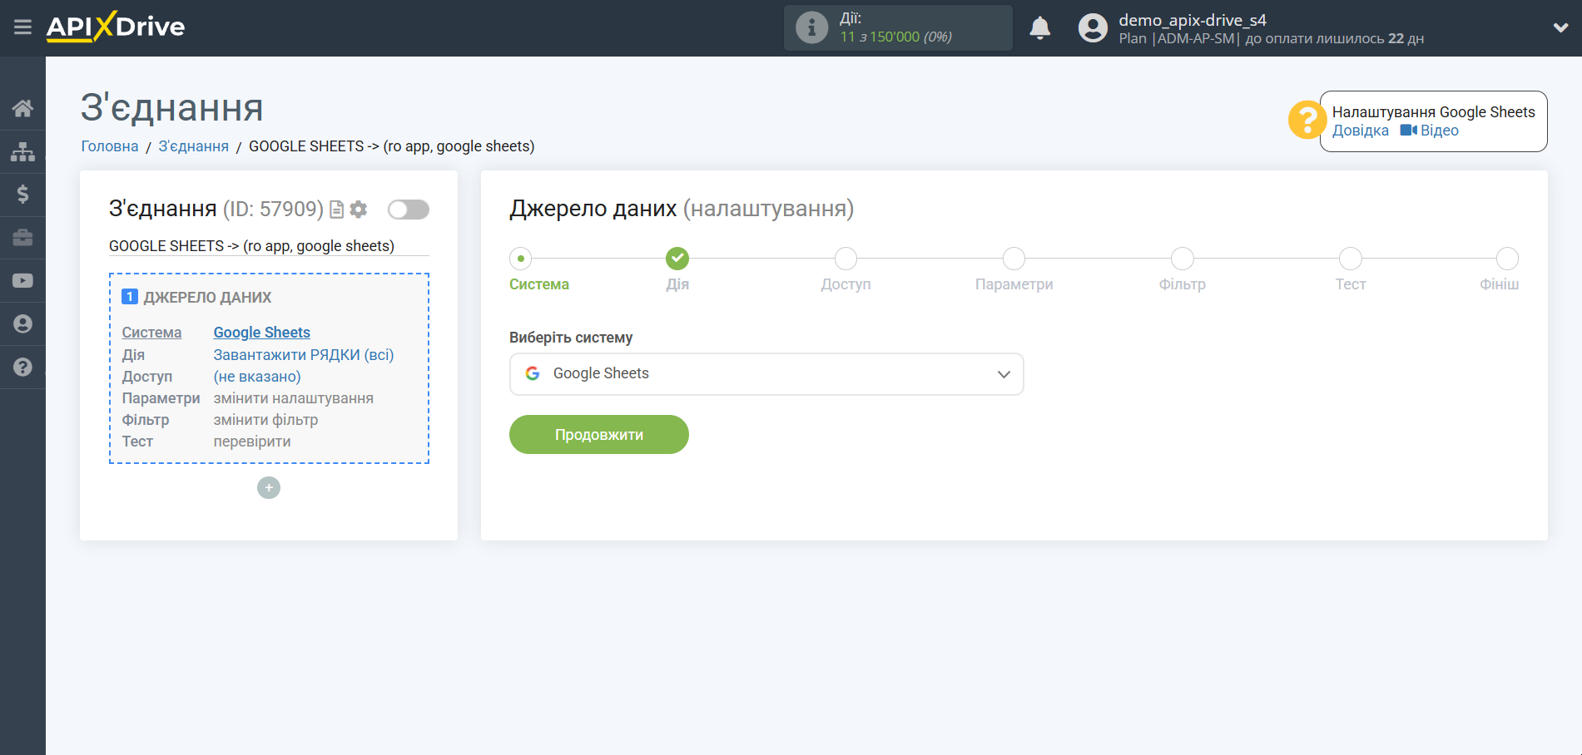Open the gear settings icon next to ID 57909
Screen dimensions: 1582x755
[358, 210]
